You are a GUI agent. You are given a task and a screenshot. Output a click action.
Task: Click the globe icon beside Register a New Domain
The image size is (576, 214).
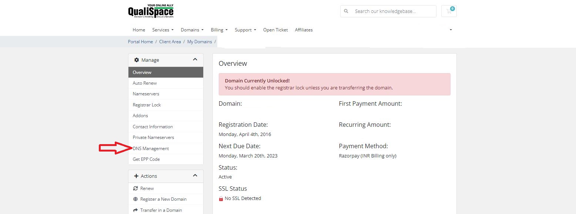click(135, 199)
